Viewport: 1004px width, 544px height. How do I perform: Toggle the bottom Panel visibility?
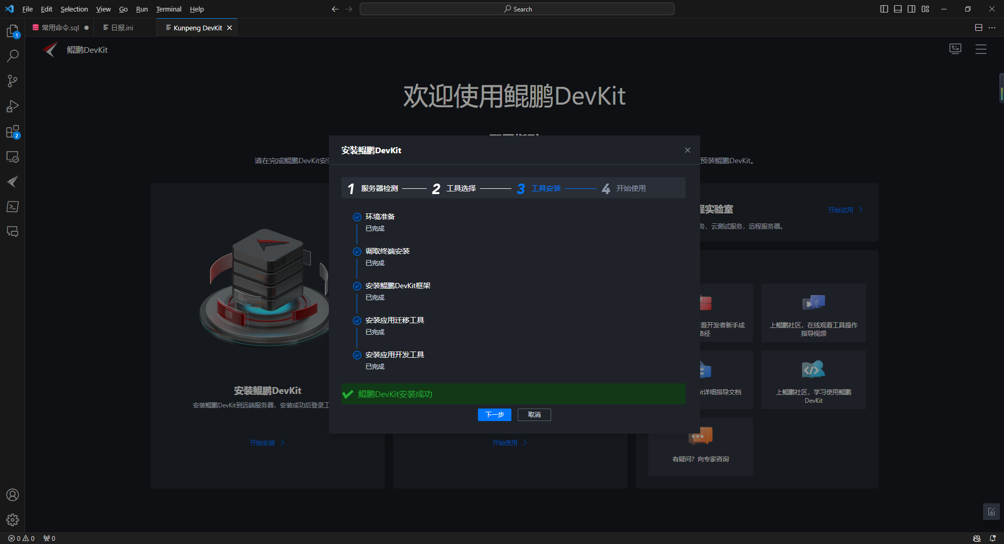pos(897,9)
